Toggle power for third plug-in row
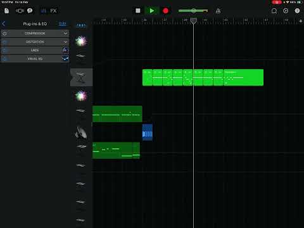 4,50
